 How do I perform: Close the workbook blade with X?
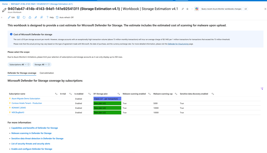coord(265,9)
